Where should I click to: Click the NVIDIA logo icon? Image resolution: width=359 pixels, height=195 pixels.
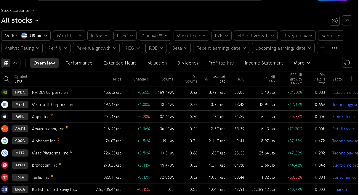pyautogui.click(x=5, y=92)
